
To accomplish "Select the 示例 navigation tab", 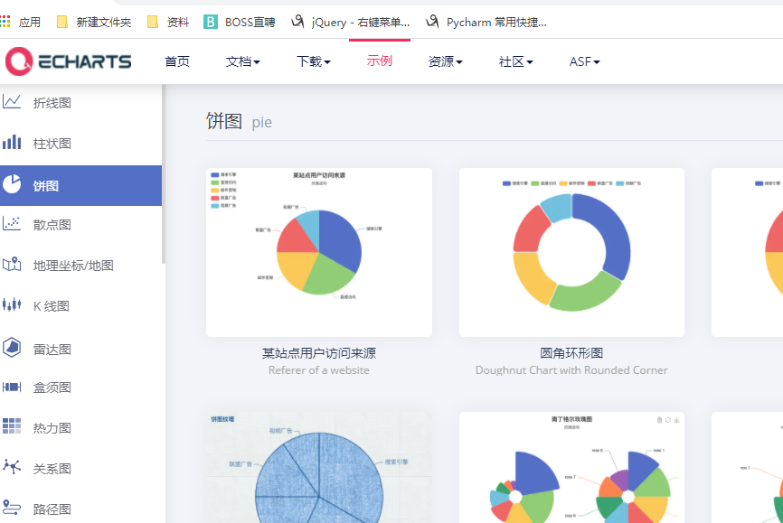I will click(380, 61).
